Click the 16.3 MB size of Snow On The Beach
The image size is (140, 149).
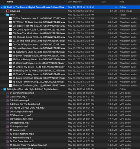[x=113, y=104]
